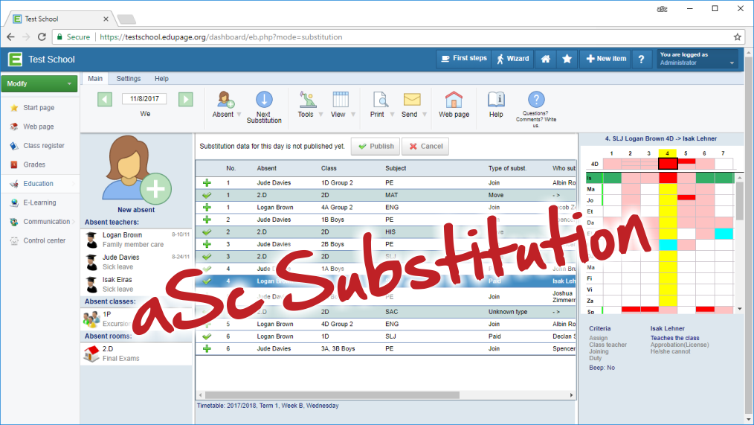The height and width of the screenshot is (425, 754).
Task: Click the New item button
Action: point(605,59)
